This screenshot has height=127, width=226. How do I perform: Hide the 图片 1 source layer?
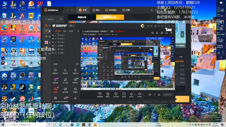tap(53, 46)
